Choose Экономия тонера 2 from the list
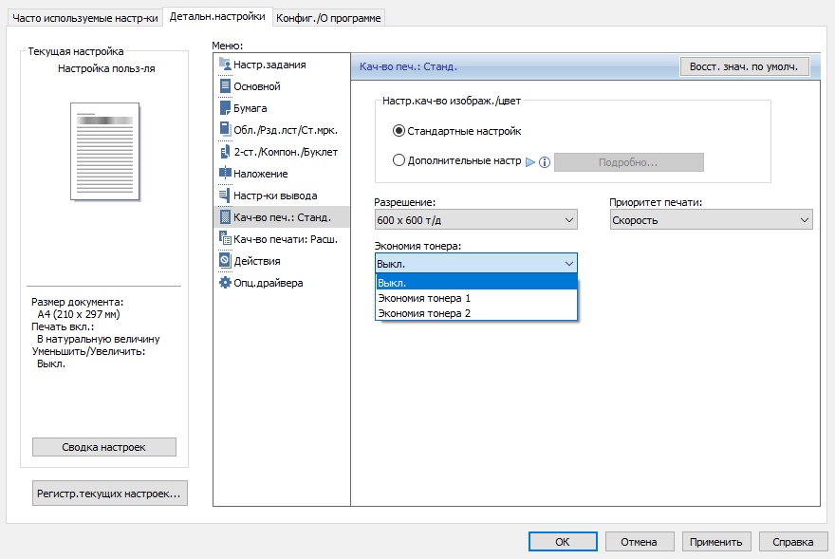 pos(424,313)
